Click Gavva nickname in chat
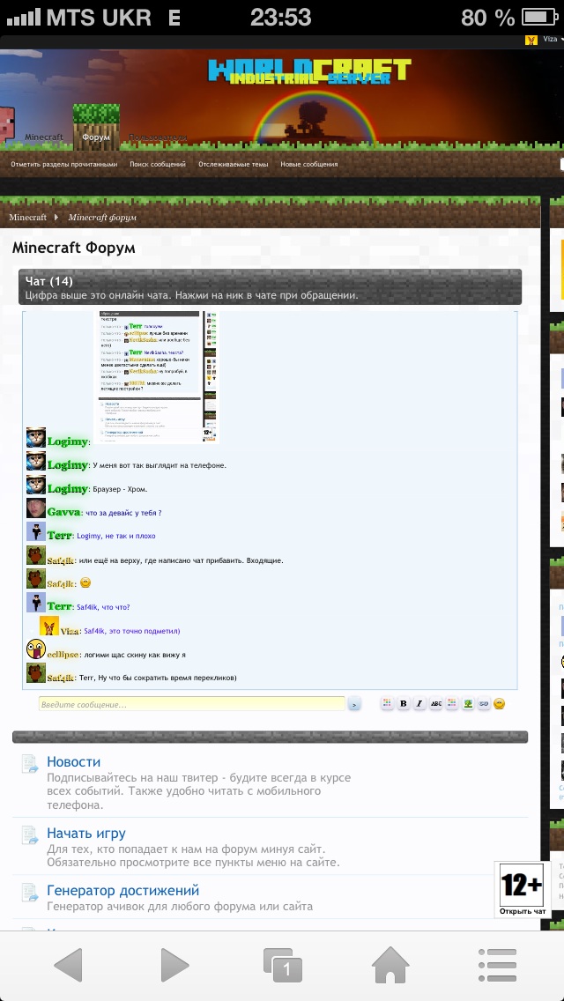 tap(63, 512)
